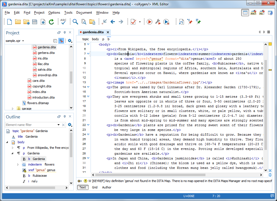Screen dimensions: 277x201
Task: Click the Check Spelling toolbar icon
Action: (63, 21)
